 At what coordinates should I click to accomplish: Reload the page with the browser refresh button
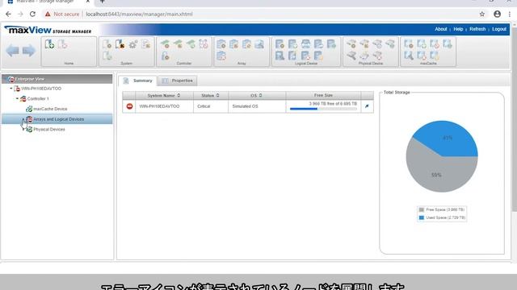(x=32, y=14)
